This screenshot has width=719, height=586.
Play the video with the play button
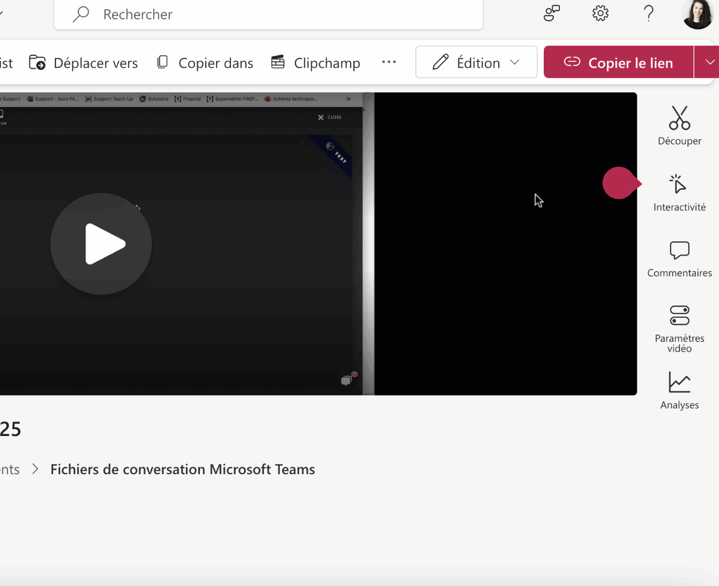101,244
